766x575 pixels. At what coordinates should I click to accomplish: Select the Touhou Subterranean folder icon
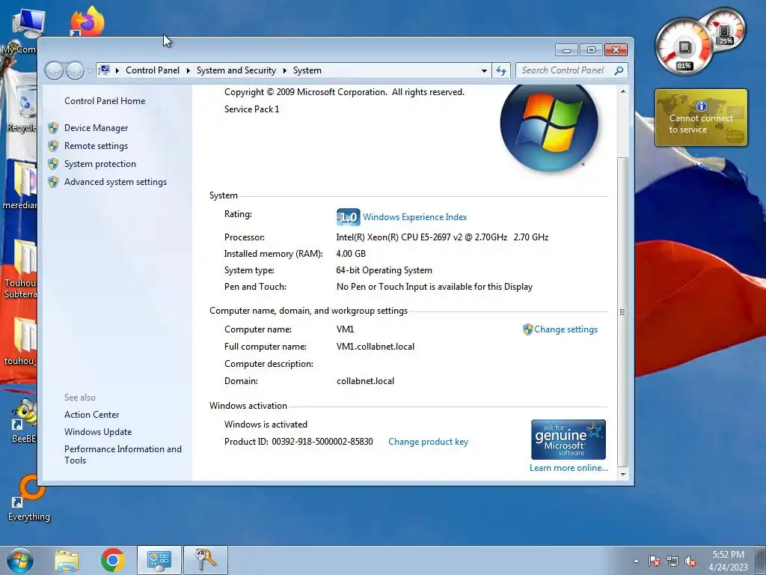20,269
